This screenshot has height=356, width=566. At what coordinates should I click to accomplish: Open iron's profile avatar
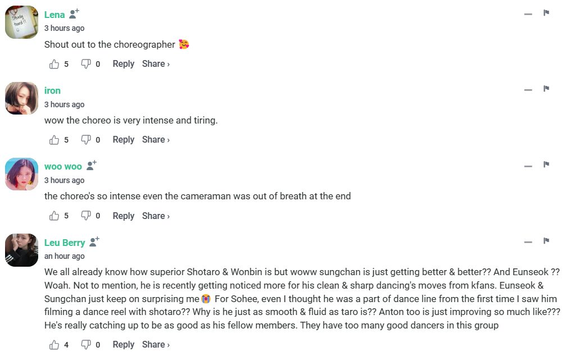[21, 98]
